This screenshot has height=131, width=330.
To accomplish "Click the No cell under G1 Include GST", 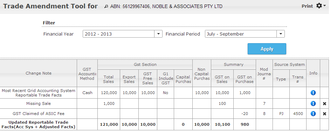I will (165, 93).
